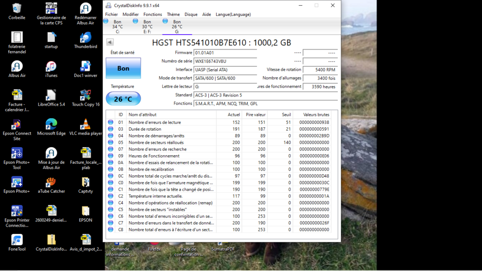Click the serial number field WXE1E6743V8U

click(x=225, y=62)
